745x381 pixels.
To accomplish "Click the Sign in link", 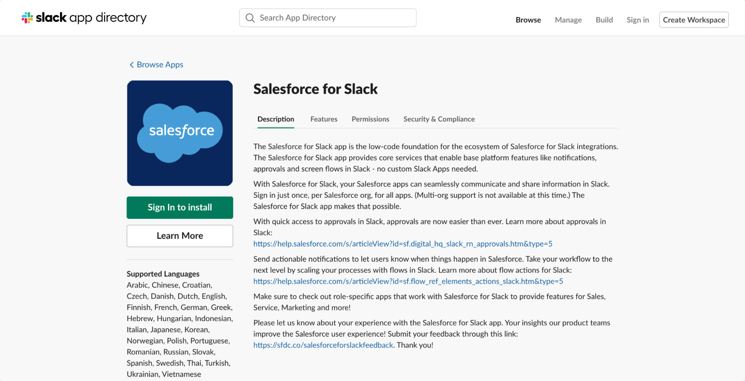I will coord(638,20).
